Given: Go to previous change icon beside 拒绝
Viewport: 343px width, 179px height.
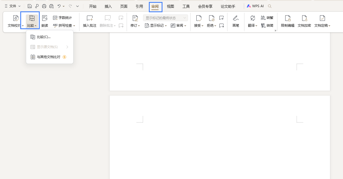Looking at the screenshot, I should [221, 18].
